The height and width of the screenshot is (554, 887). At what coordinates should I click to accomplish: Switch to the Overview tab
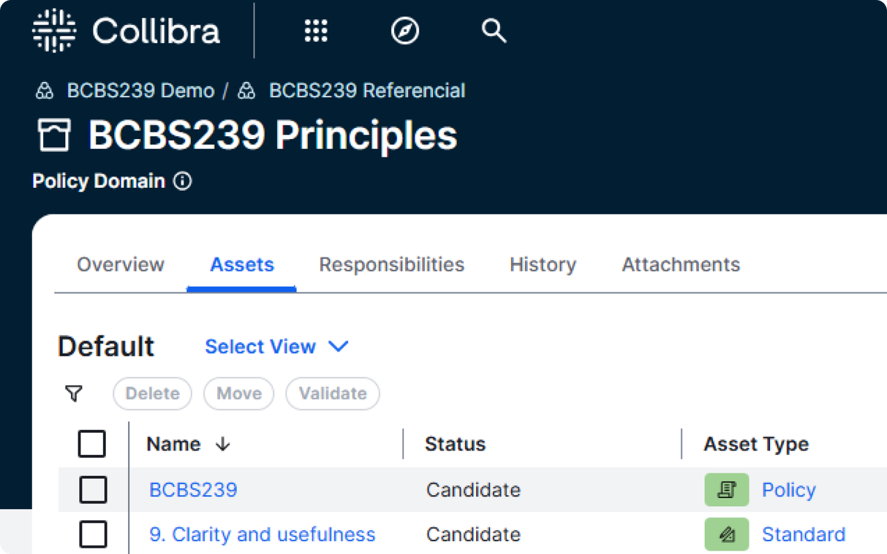[x=121, y=265]
